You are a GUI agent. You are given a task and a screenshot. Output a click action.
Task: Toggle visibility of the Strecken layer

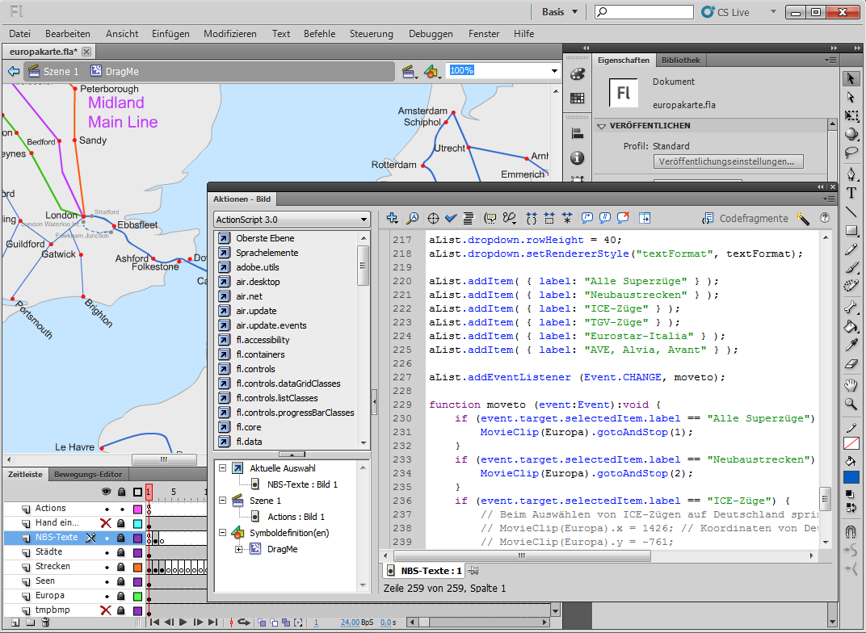106,567
